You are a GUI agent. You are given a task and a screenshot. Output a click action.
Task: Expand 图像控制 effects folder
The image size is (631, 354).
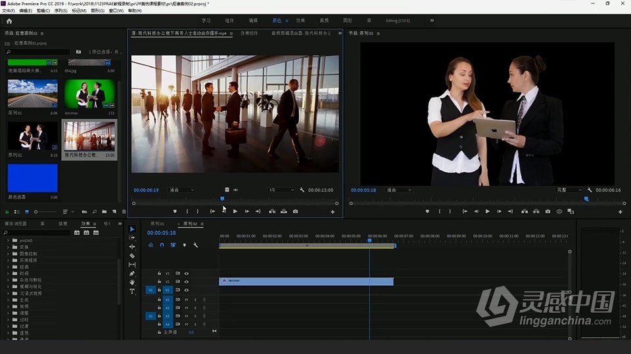(8, 254)
